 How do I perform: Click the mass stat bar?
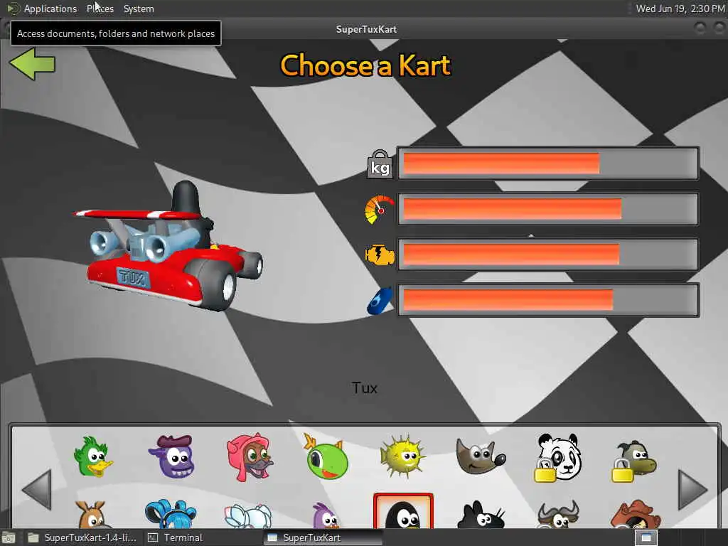click(x=548, y=164)
